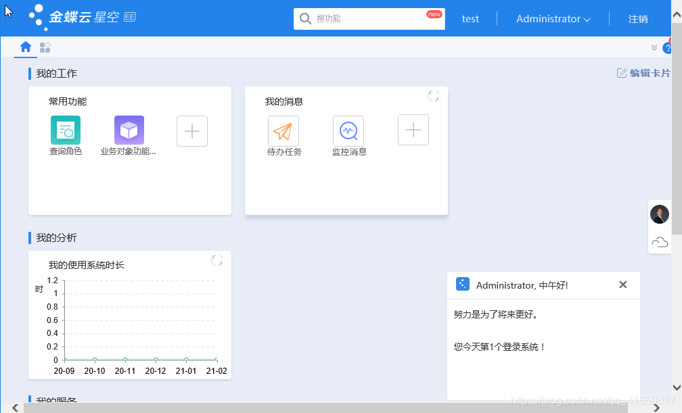Screen dimensions: 682x413
Task: Click the user avatar thumbnail
Action: [660, 214]
